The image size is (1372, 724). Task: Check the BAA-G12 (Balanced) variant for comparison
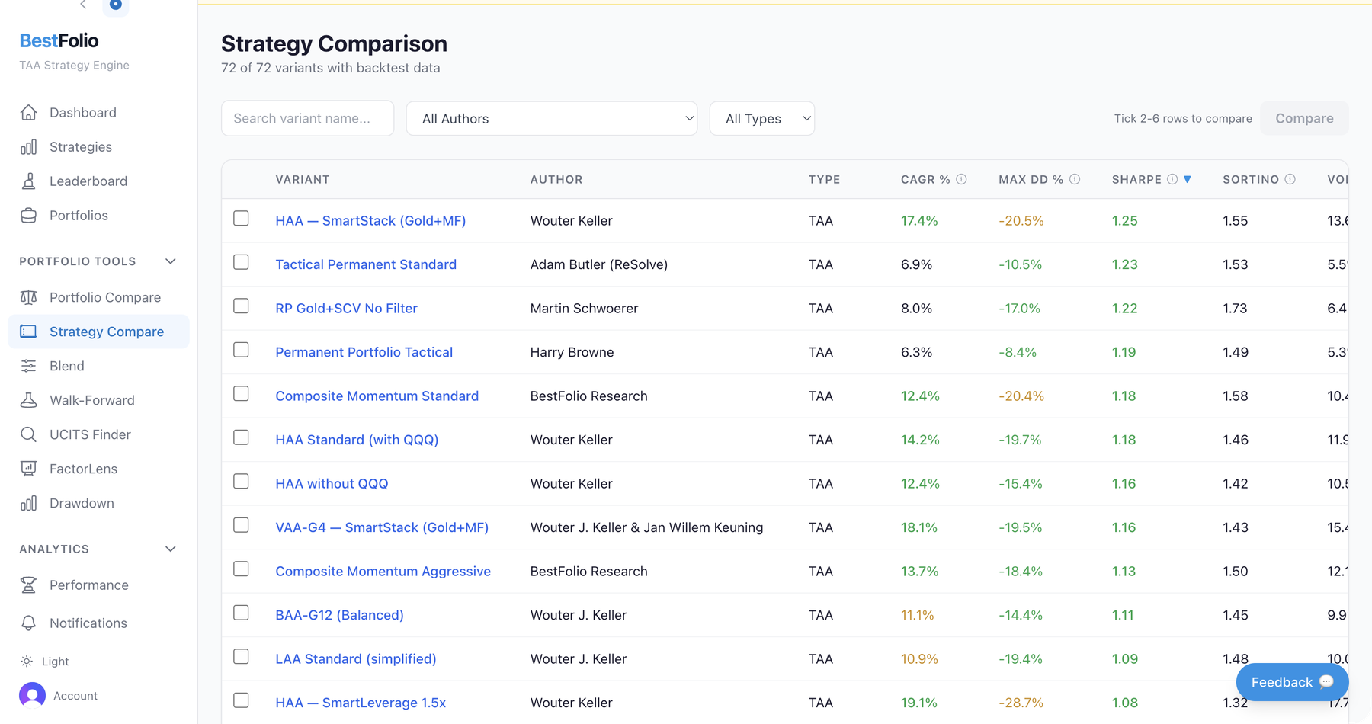pyautogui.click(x=241, y=612)
